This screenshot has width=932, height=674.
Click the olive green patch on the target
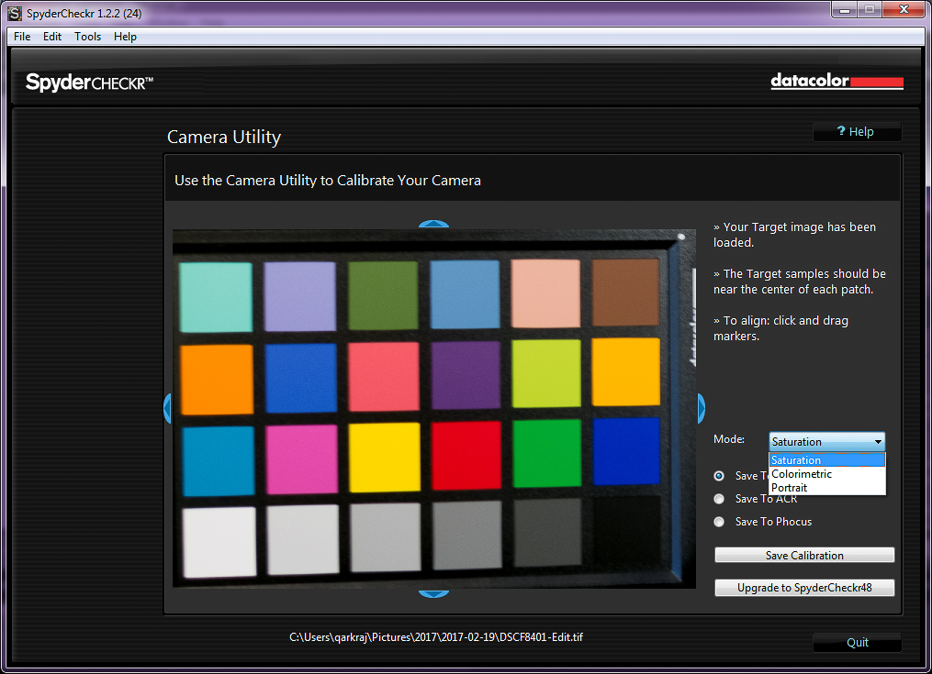[x=384, y=295]
